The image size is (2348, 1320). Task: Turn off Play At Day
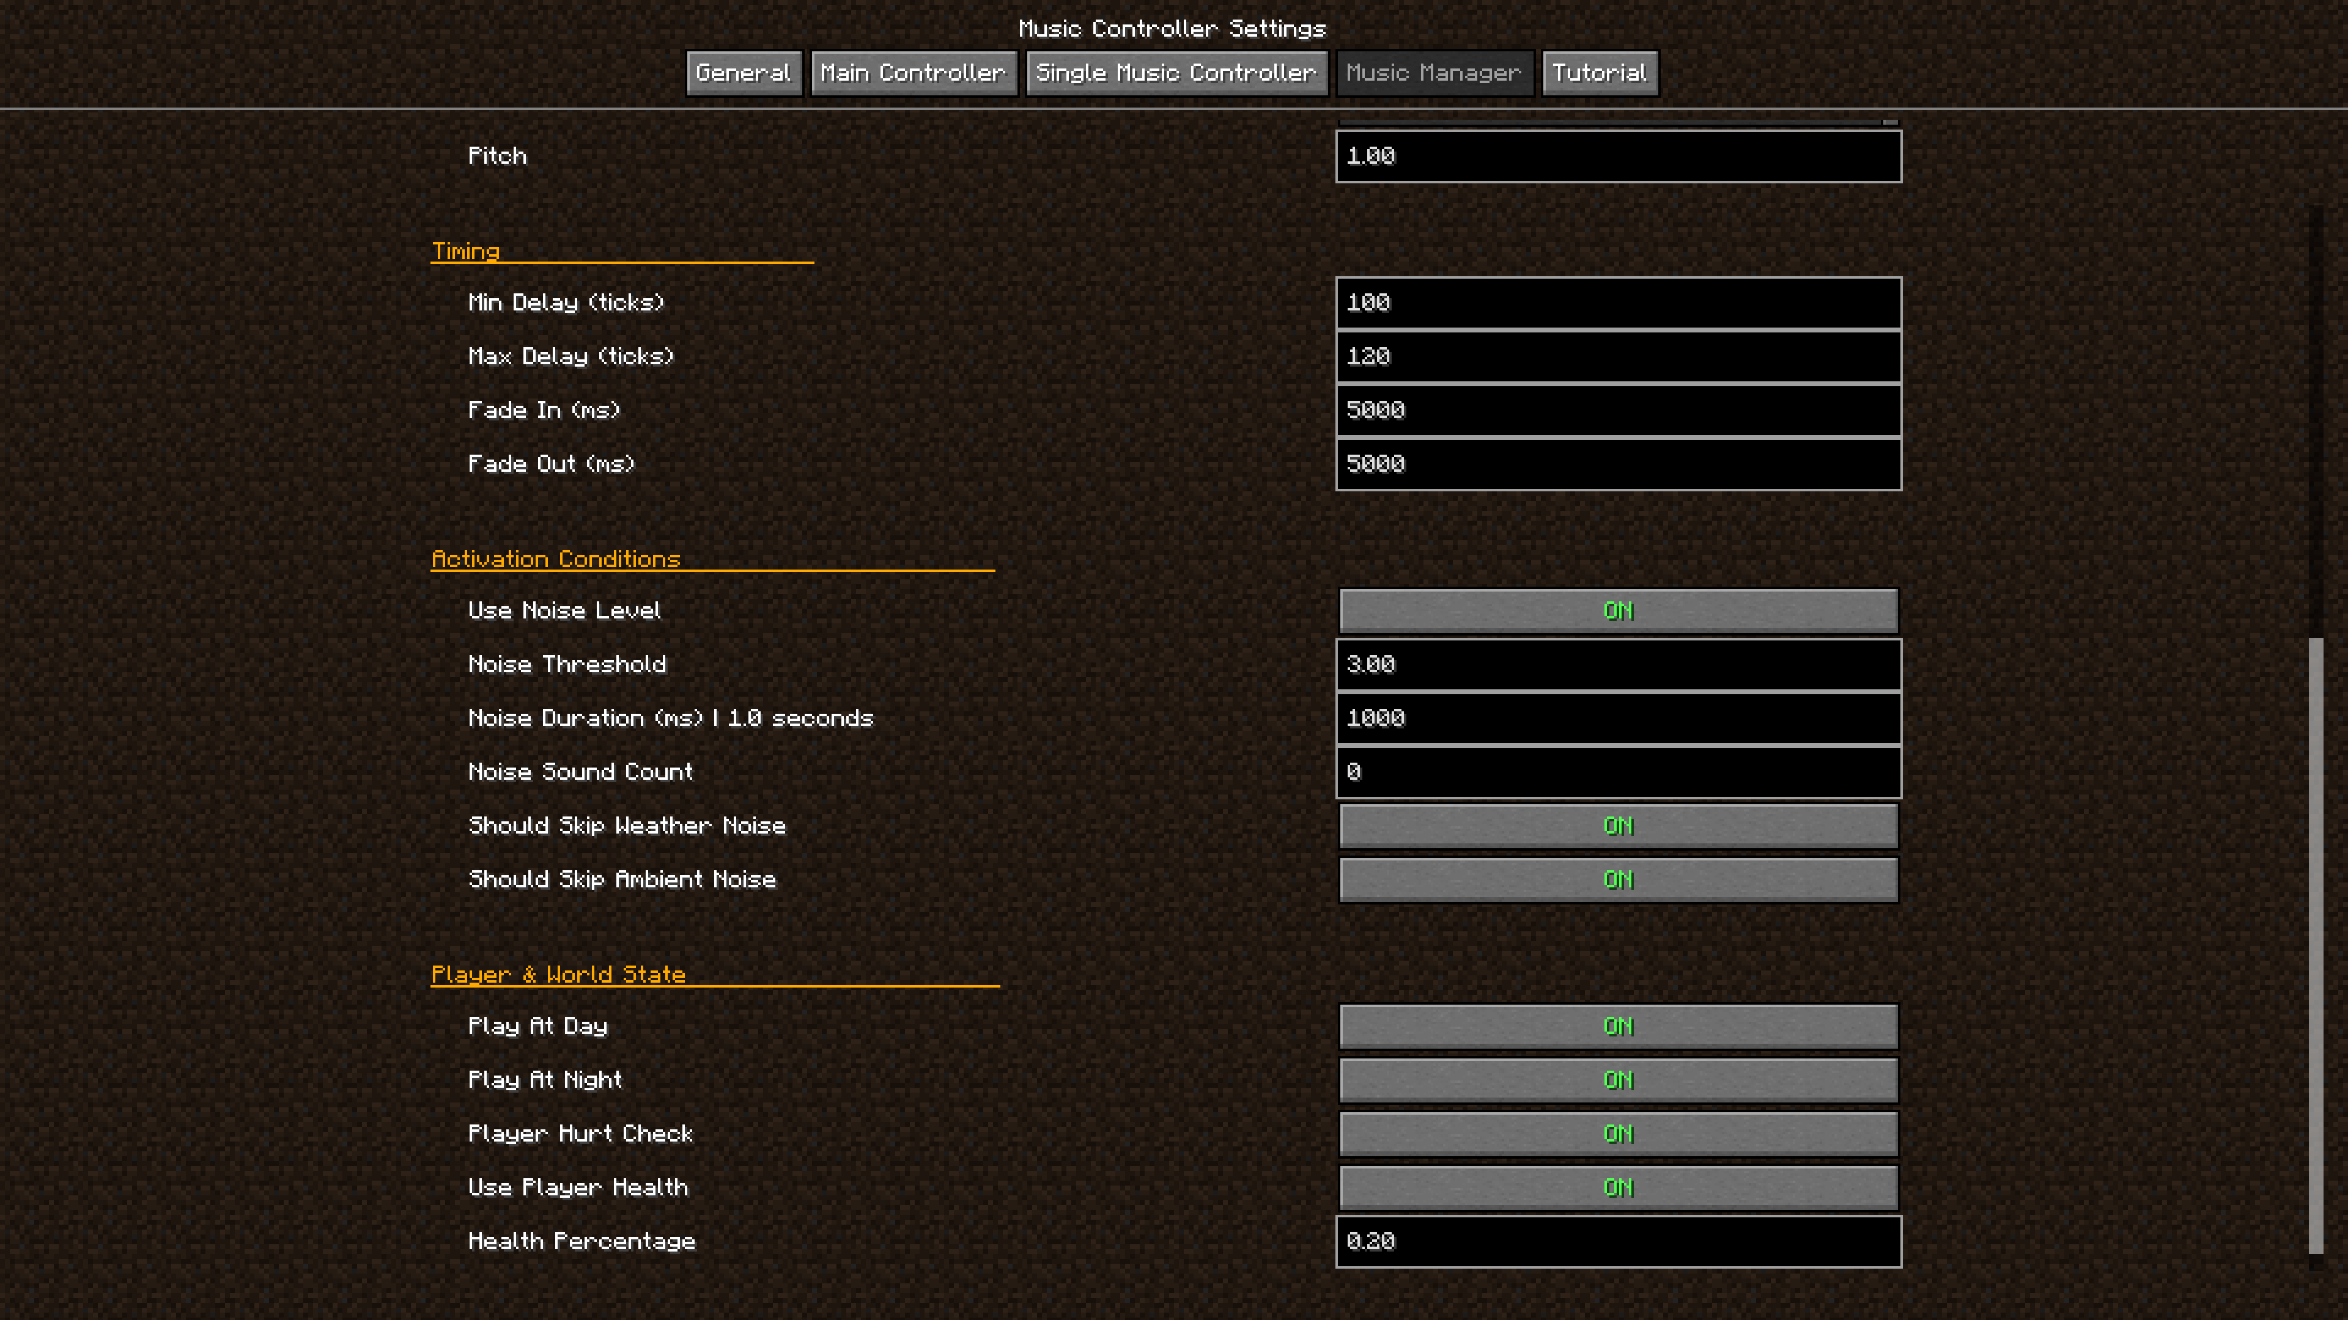click(1618, 1026)
